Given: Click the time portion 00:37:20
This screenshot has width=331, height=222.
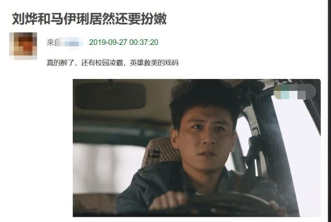Looking at the screenshot, I should [144, 42].
